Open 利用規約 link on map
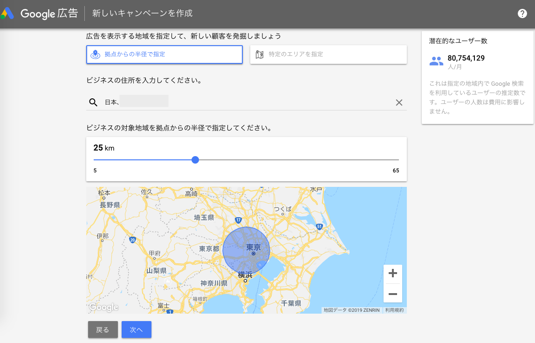Image resolution: width=535 pixels, height=343 pixels. click(x=394, y=310)
